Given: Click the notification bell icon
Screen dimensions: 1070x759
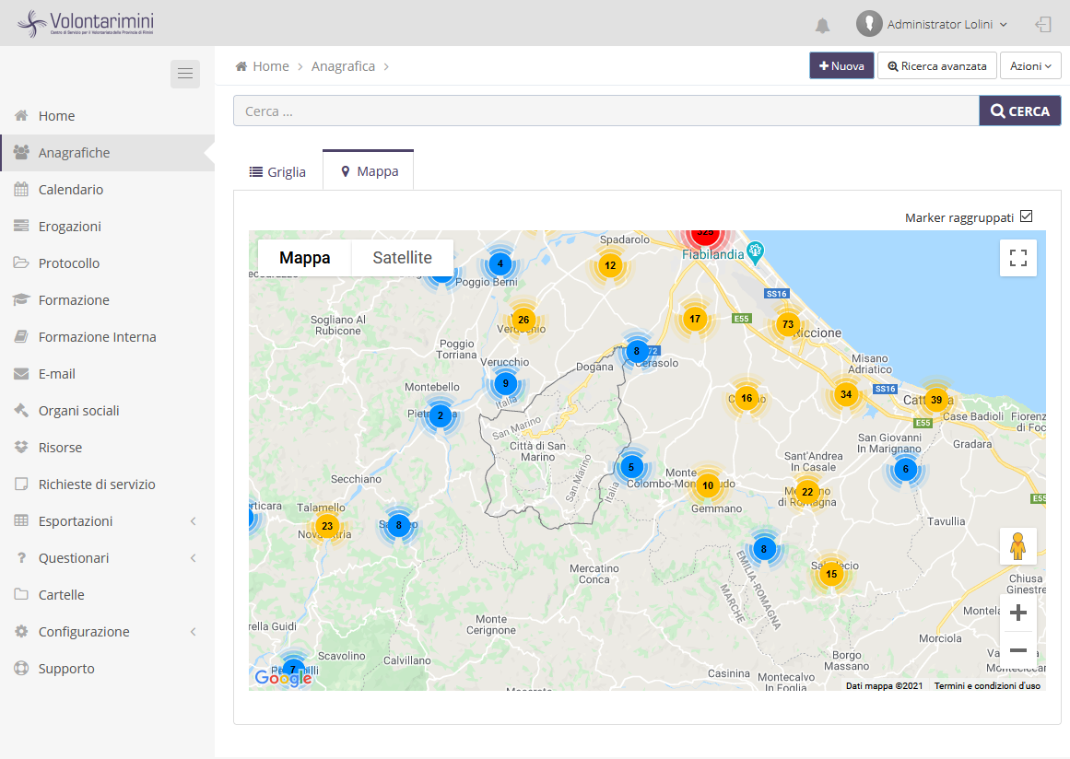Looking at the screenshot, I should 822,26.
